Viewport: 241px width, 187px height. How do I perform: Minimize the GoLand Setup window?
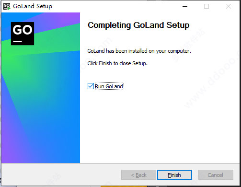click(x=185, y=6)
